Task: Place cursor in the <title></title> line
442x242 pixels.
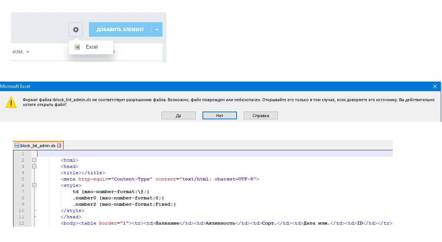Action: (83, 173)
